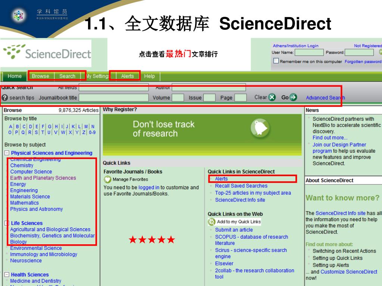This screenshot has width=382, height=286.
Task: Click the Go arrow button
Action: tap(293, 97)
